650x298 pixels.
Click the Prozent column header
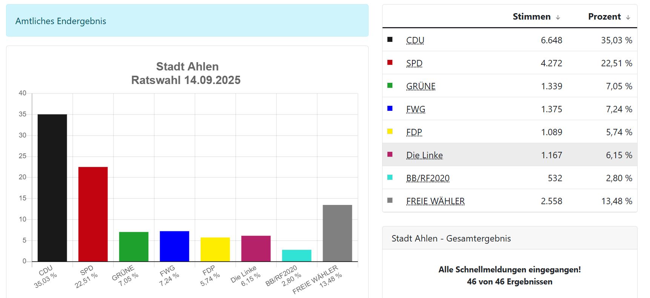pyautogui.click(x=604, y=17)
